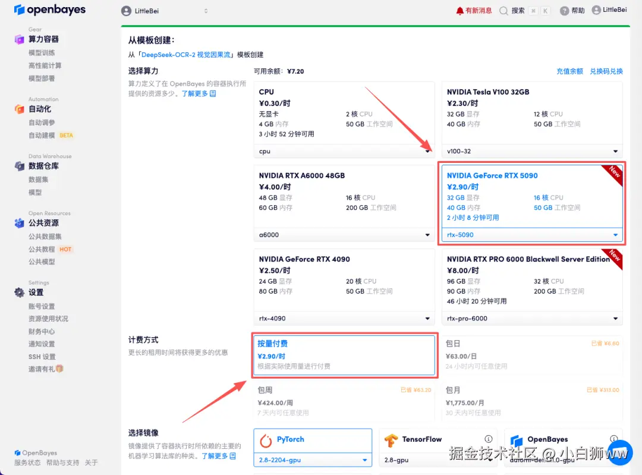
Task: Choose 包周 weekly billing option
Action: (344, 401)
